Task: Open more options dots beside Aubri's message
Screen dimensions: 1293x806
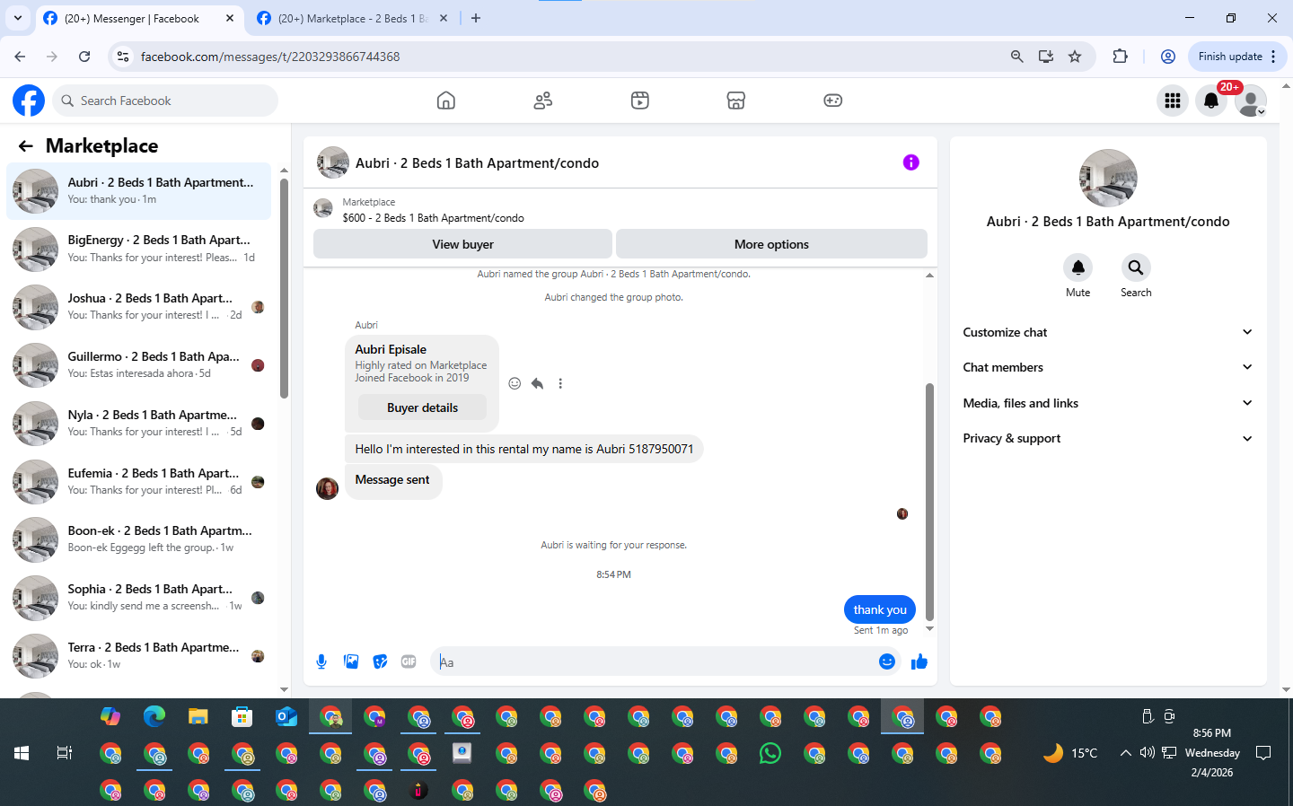Action: 560,383
